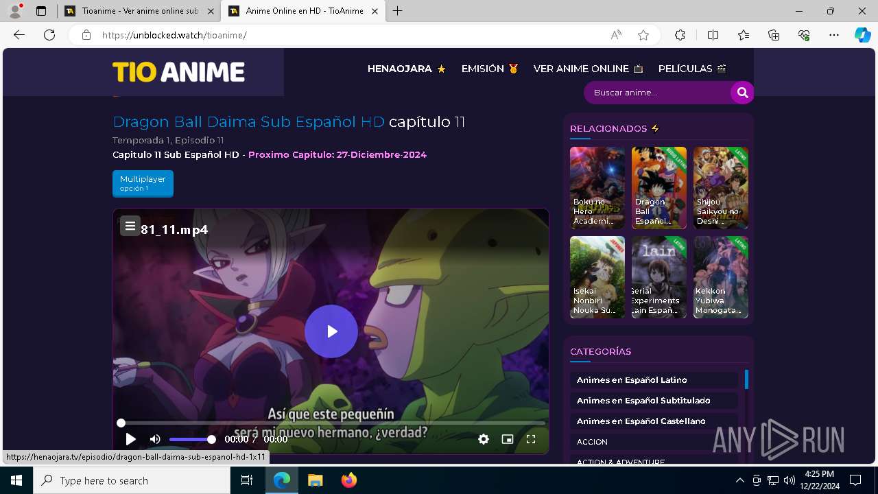This screenshot has width=878, height=494.
Task: Toggle Edge split screen view
Action: coord(713,35)
